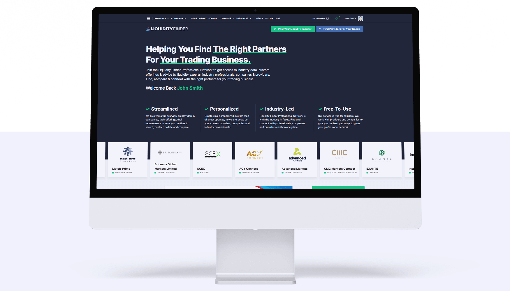Expand the Services dropdown menu
Image resolution: width=510 pixels, height=291 pixels.
228,18
